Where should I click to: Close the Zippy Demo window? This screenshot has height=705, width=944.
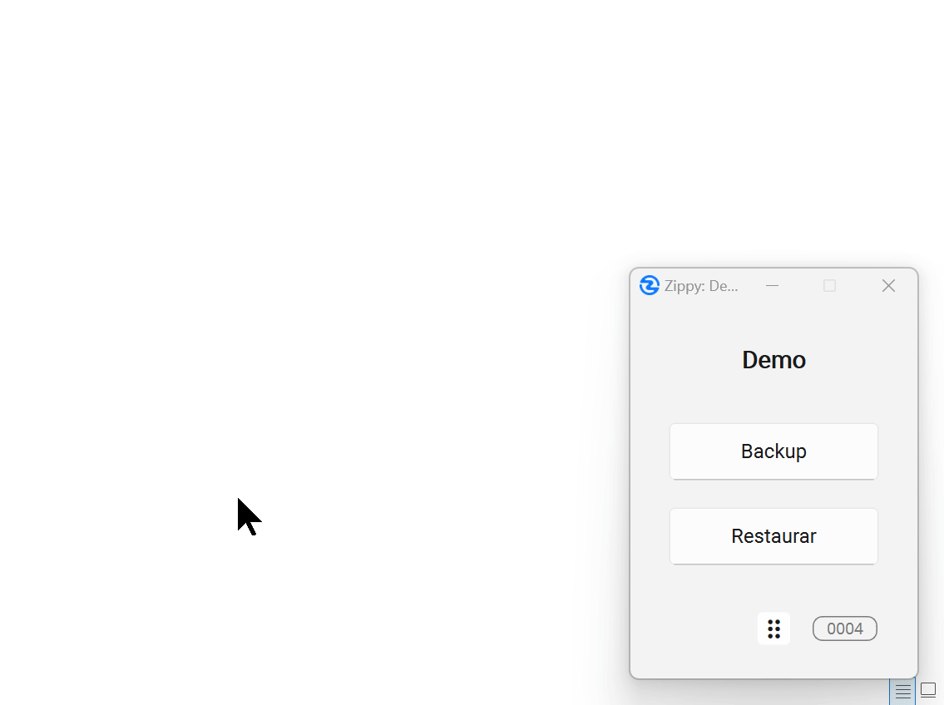[888, 286]
